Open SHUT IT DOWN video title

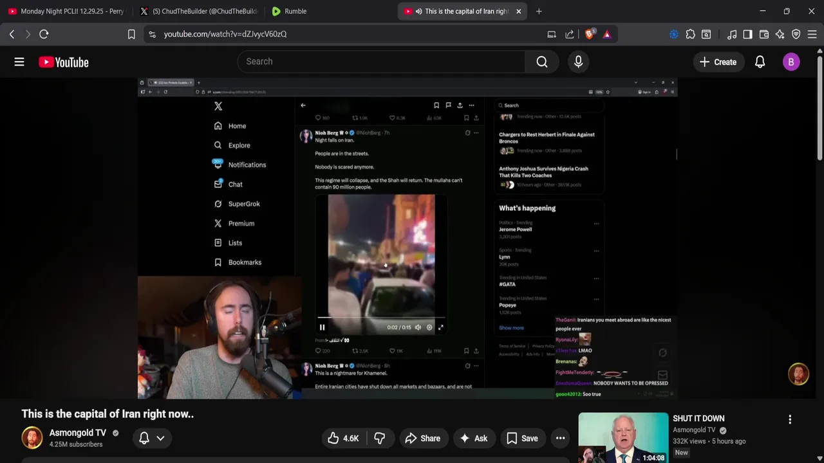click(x=698, y=419)
